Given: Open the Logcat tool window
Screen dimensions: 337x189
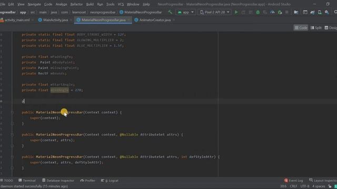Looking at the screenshot, I should tap(110, 181).
